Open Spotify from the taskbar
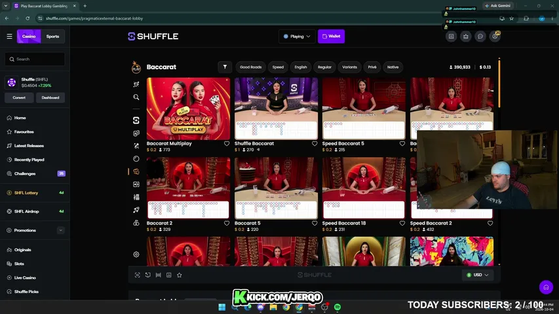 [337, 307]
